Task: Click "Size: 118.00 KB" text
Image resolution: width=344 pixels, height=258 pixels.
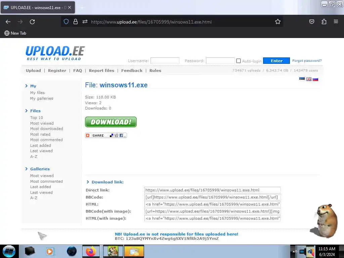Action: pos(100,97)
